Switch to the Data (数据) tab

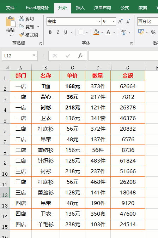click(143, 7)
